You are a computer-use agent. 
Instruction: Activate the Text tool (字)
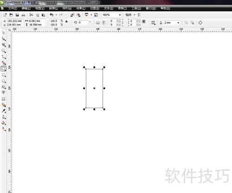tap(3, 93)
